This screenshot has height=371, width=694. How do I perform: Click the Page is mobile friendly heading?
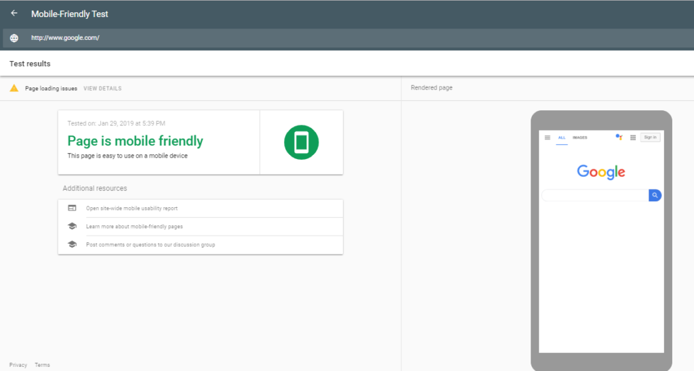click(x=136, y=141)
